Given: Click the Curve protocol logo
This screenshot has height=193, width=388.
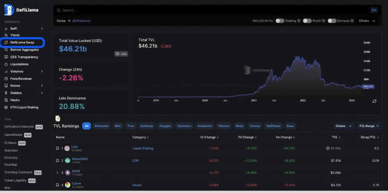Looking at the screenshot, I should 67,184.
